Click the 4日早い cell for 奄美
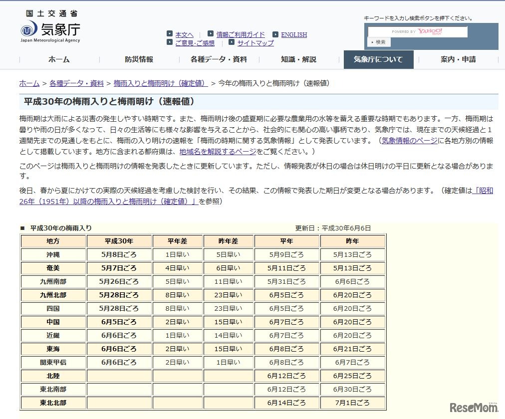Image resolution: width=505 pixels, height=419 pixels. click(178, 268)
